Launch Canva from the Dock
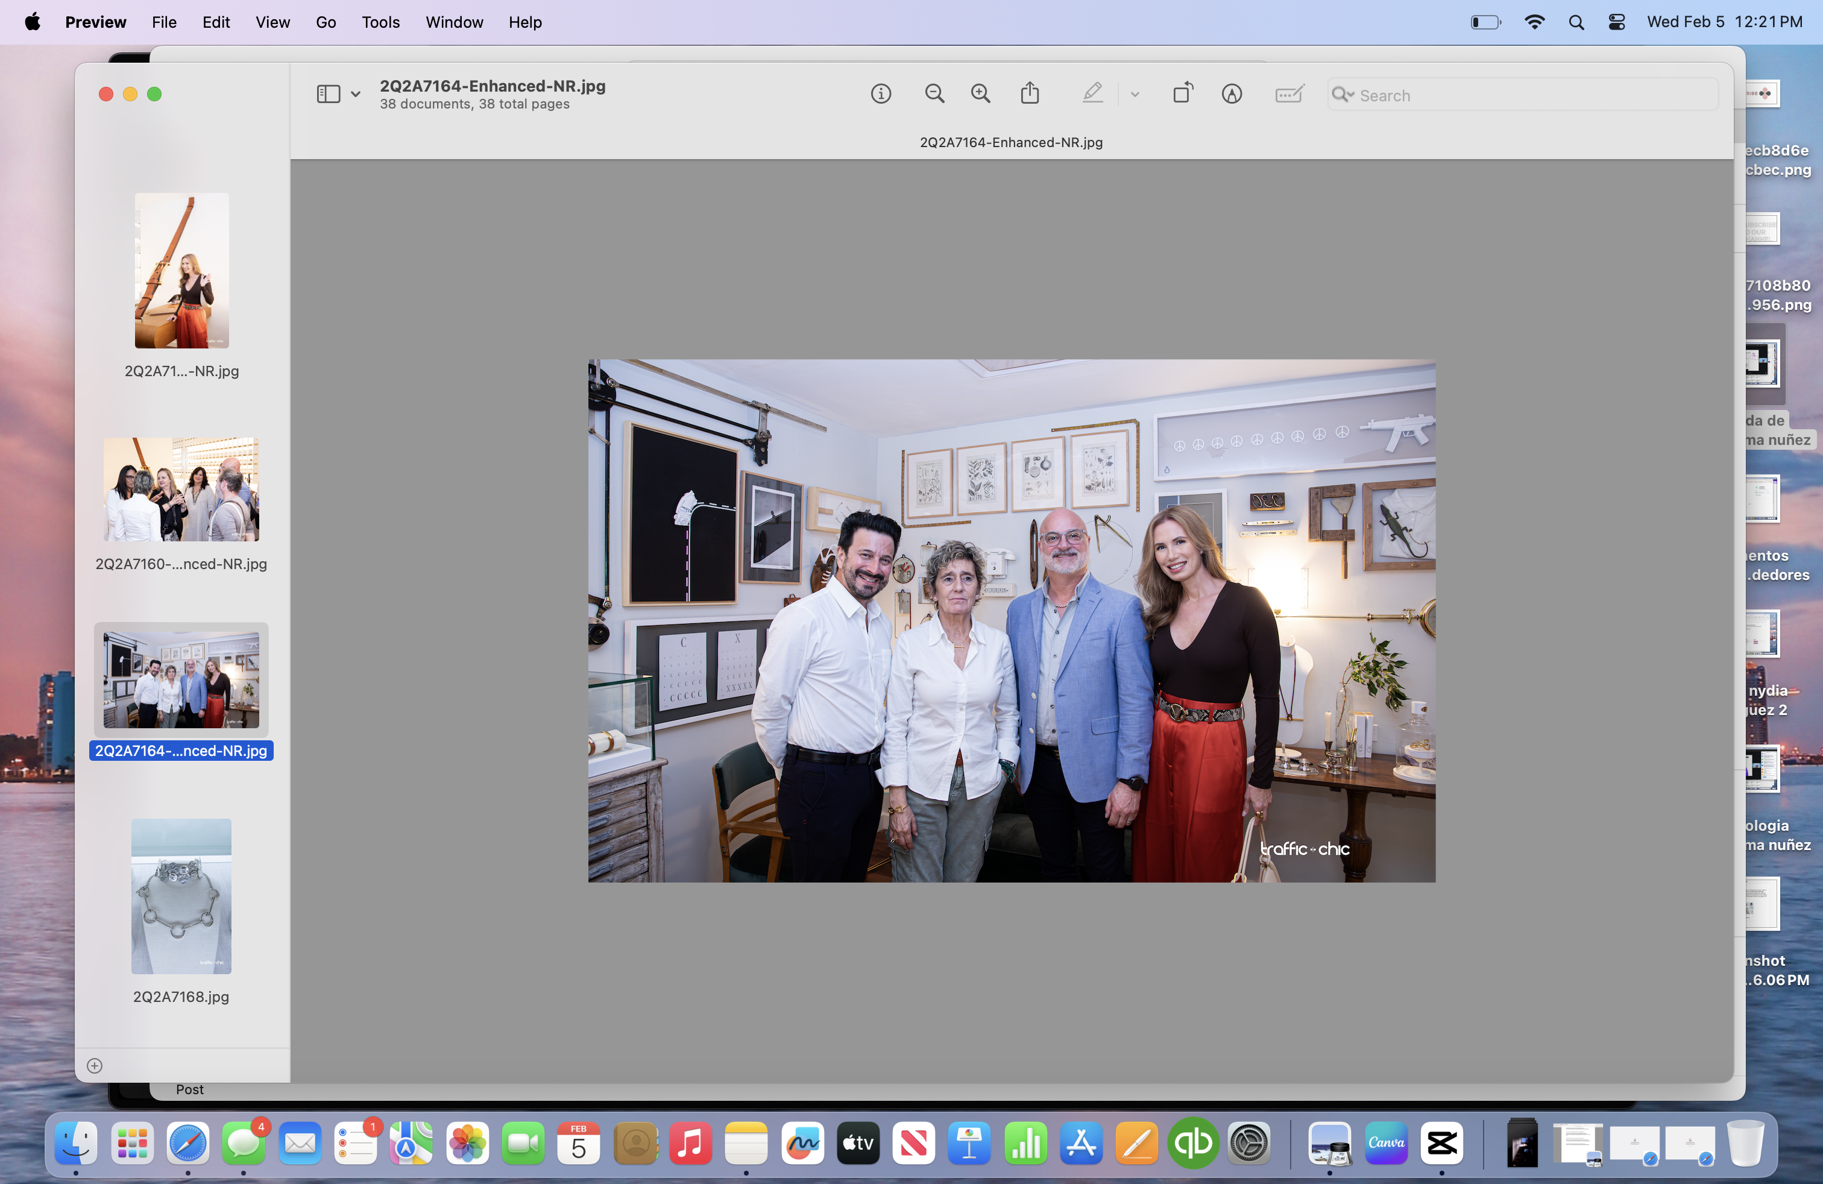Screen dimensions: 1823x1184 (x=1385, y=1142)
